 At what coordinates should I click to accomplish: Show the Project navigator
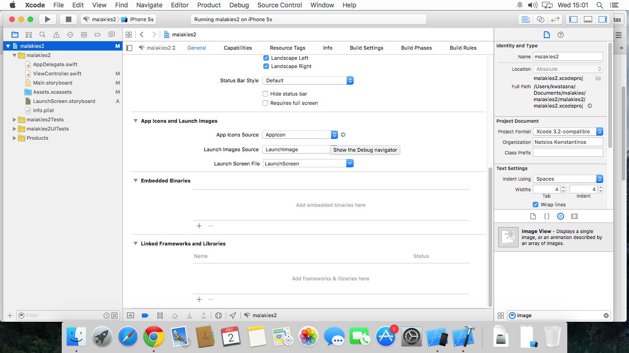(15, 34)
